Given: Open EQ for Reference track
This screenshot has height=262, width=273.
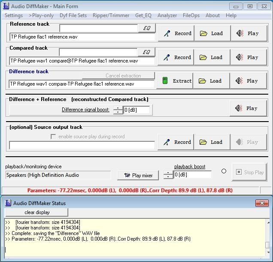Looking at the screenshot, I should [x=147, y=28].
